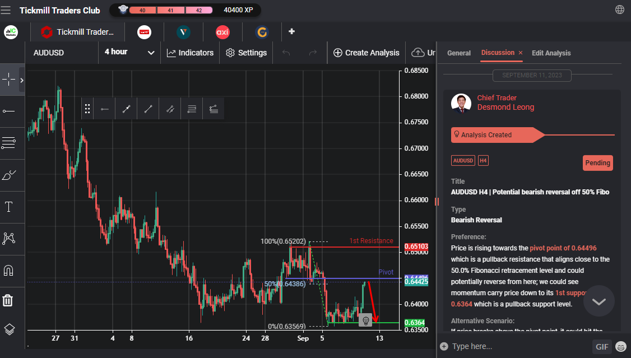Click the AUDUSD tag badge

[x=463, y=160]
